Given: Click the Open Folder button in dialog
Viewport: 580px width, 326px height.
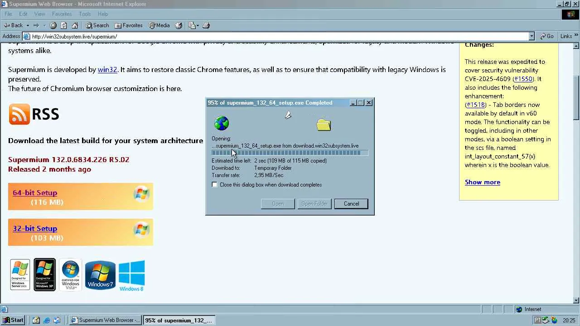Looking at the screenshot, I should 314,204.
